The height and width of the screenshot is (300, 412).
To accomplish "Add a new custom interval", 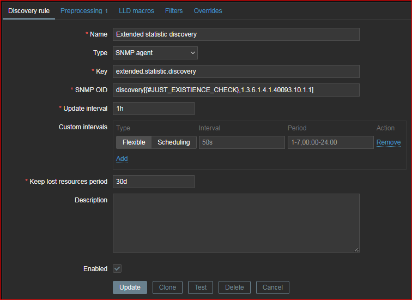I will coord(122,159).
